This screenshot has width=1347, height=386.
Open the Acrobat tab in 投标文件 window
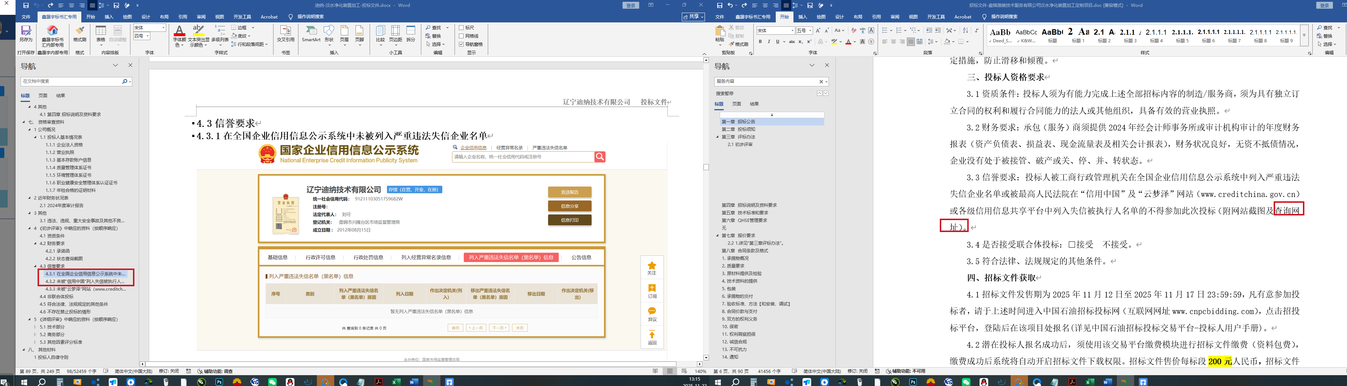[269, 17]
